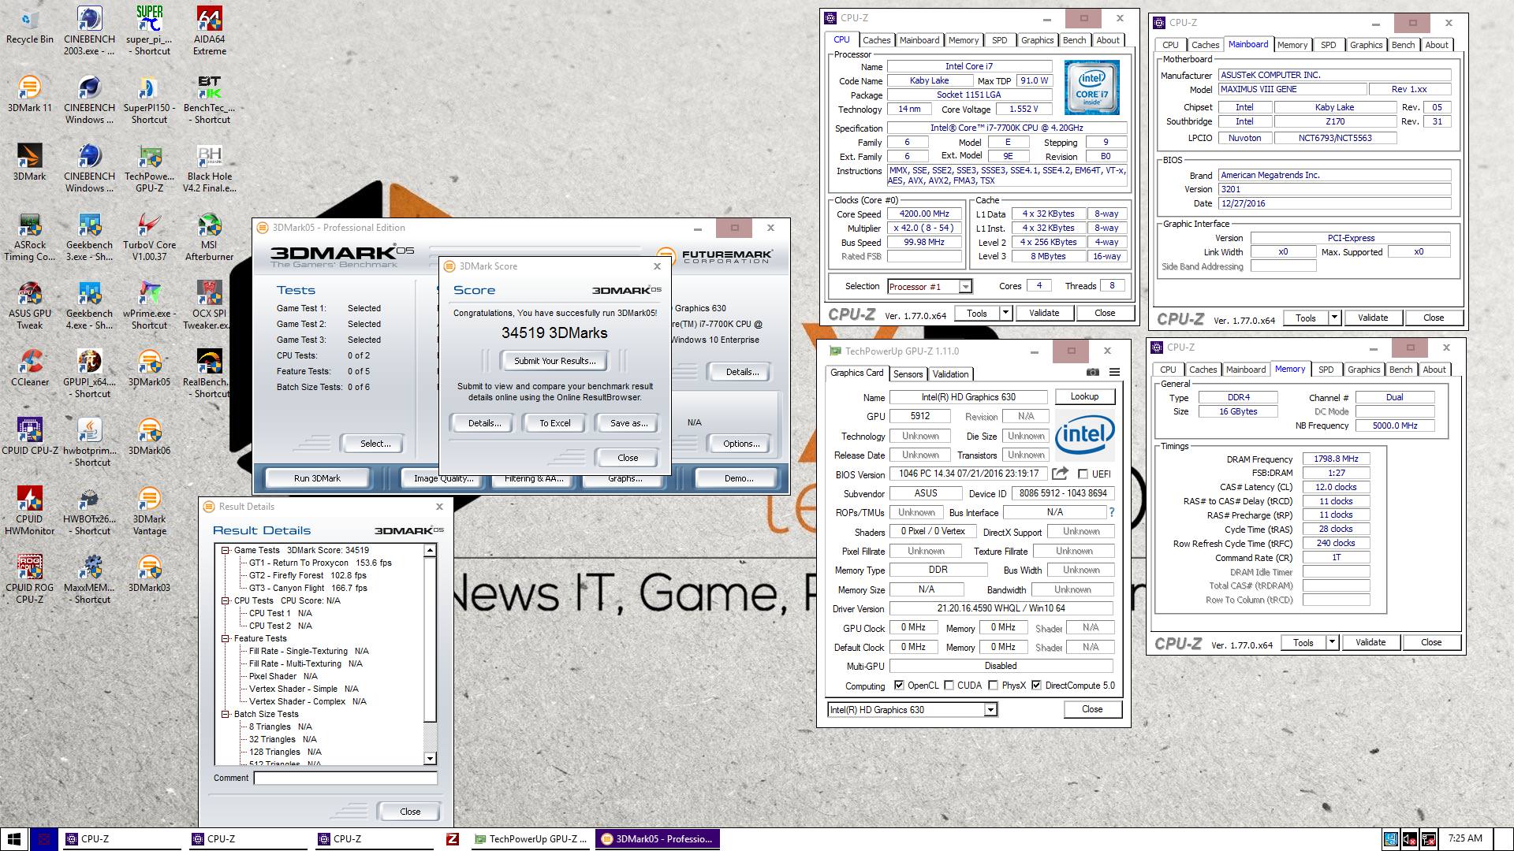Open the Black Hole V4.2 desktop icon
The image size is (1514, 851).
(x=209, y=167)
